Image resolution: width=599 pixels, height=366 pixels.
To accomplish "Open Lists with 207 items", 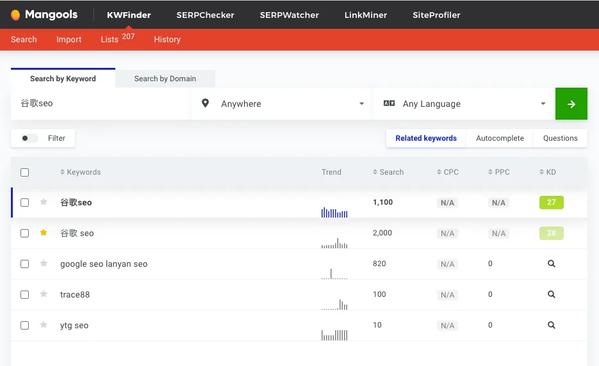I will tap(117, 38).
